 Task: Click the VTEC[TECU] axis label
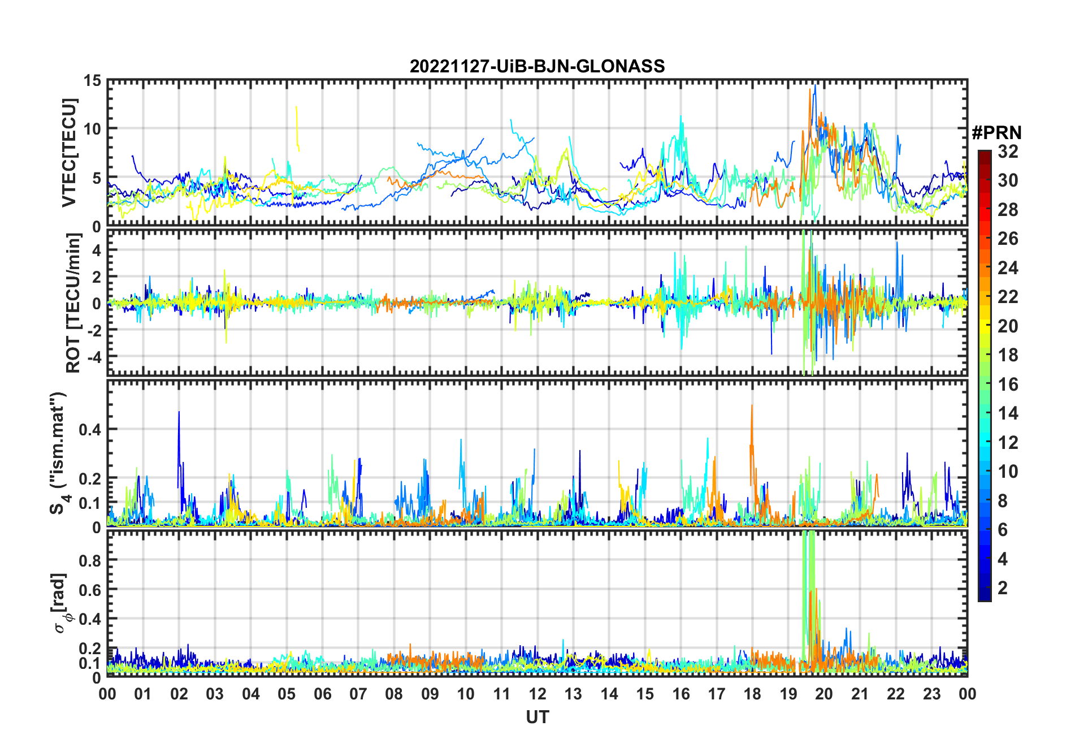[69, 153]
